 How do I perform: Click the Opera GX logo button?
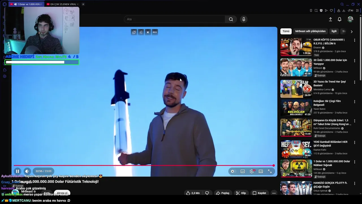click(x=4, y=4)
